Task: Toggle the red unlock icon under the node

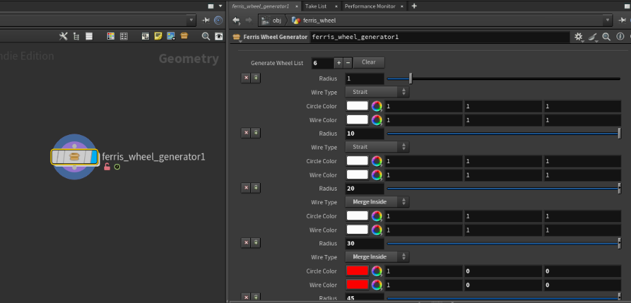Action: click(107, 167)
